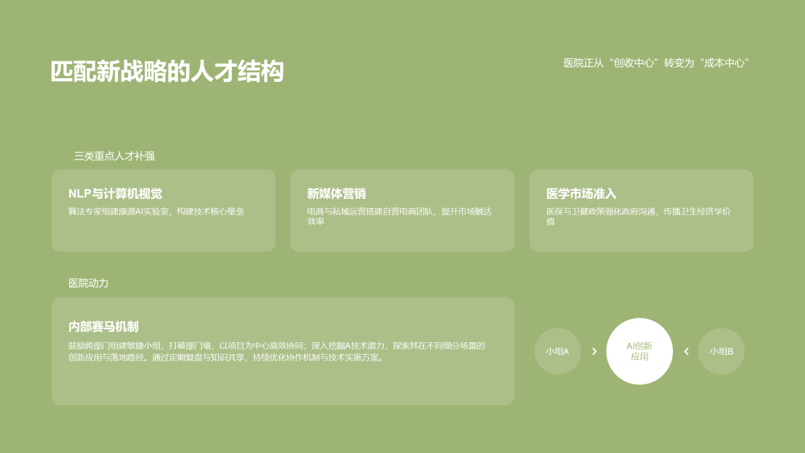805x453 pixels.
Task: Click the right-pointing arrow beside 小组A
Action: coord(594,351)
